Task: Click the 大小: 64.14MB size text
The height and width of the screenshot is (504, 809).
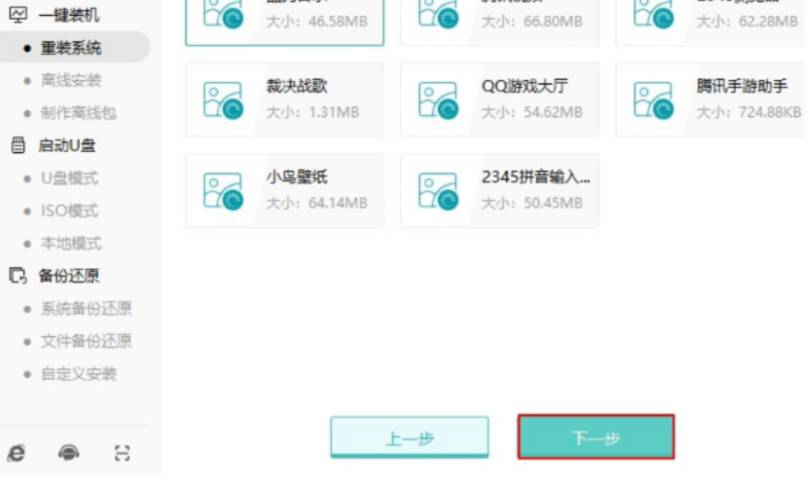Action: click(x=316, y=203)
